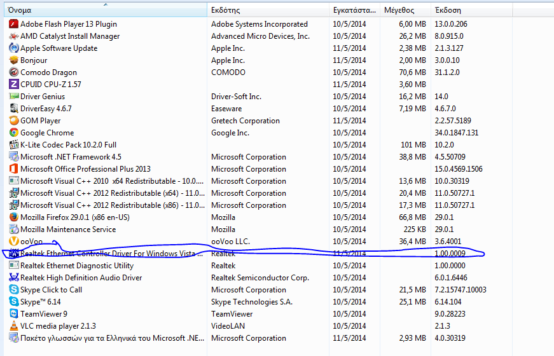
Task: Click the VLC media player cone icon
Action: pyautogui.click(x=14, y=325)
